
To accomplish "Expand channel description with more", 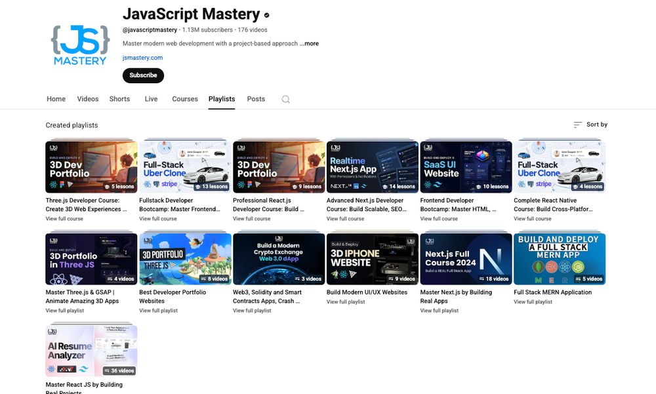I will point(309,43).
